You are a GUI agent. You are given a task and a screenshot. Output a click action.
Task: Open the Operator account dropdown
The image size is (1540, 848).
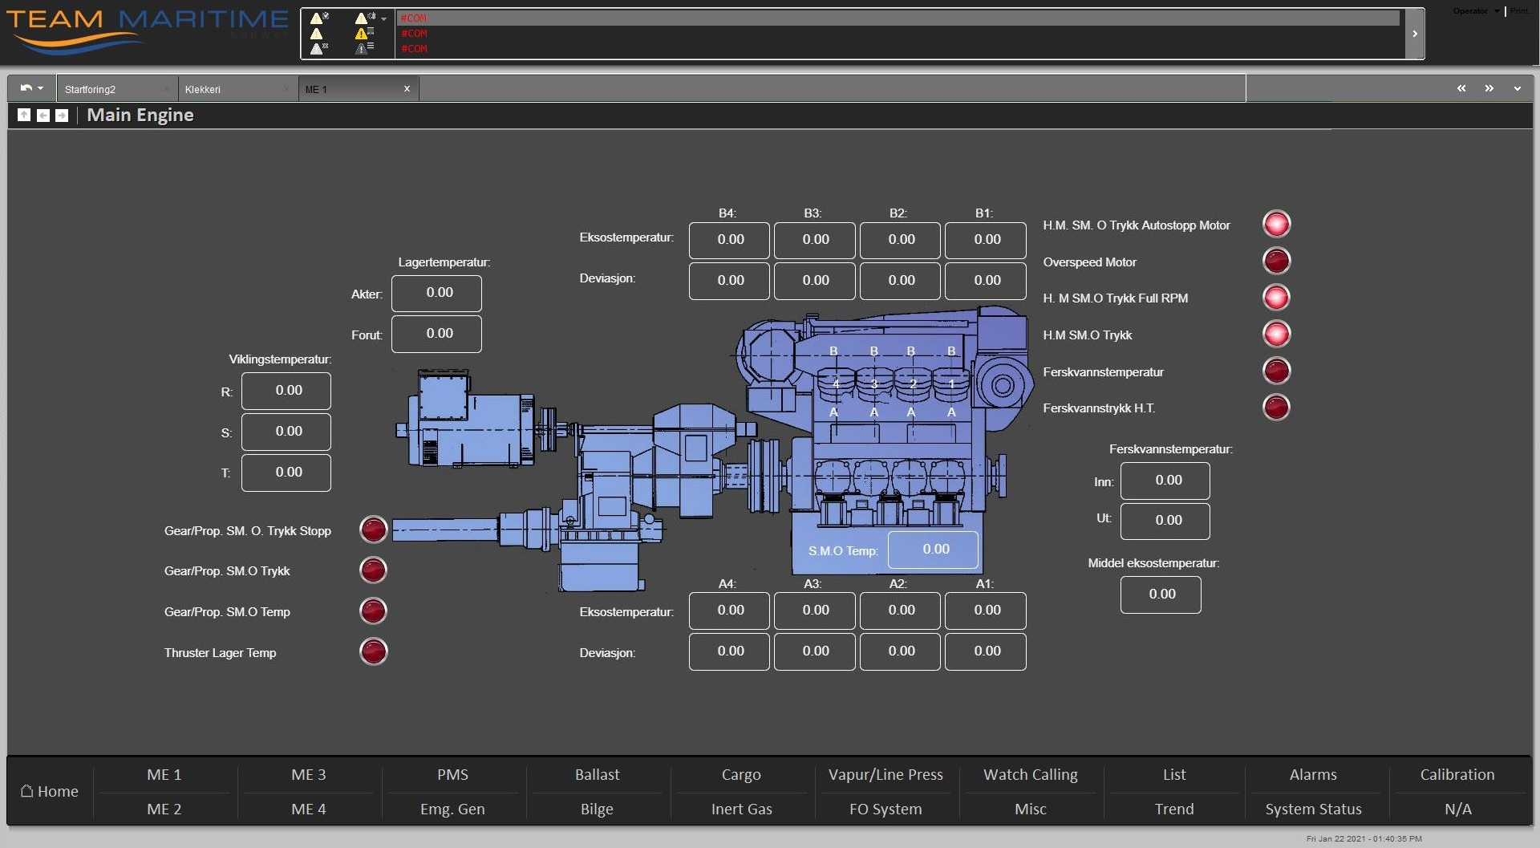coord(1474,10)
